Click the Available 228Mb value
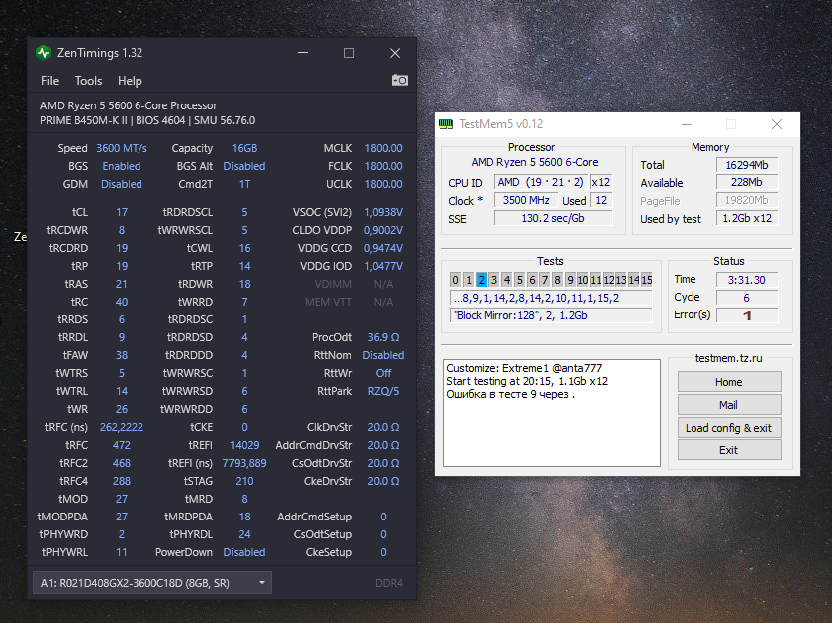The height and width of the screenshot is (623, 832). pyautogui.click(x=747, y=183)
